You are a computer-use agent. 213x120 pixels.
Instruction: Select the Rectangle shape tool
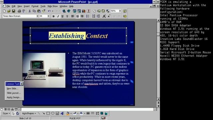[x=48, y=113]
